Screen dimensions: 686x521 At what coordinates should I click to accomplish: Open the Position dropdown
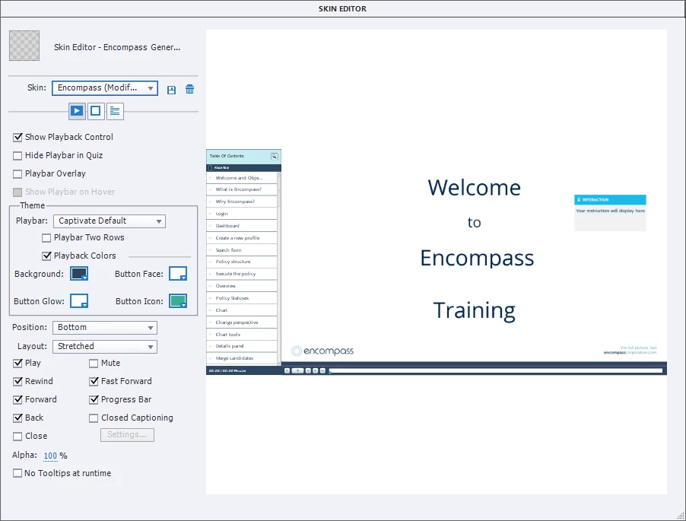pos(104,328)
